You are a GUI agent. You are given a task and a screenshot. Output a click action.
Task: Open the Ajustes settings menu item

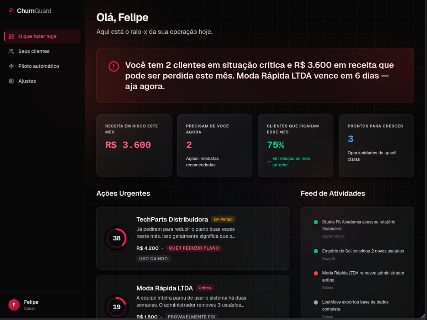click(x=42, y=81)
